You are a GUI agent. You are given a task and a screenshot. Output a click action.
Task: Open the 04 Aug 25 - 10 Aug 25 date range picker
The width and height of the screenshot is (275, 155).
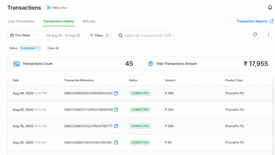tap(63, 36)
